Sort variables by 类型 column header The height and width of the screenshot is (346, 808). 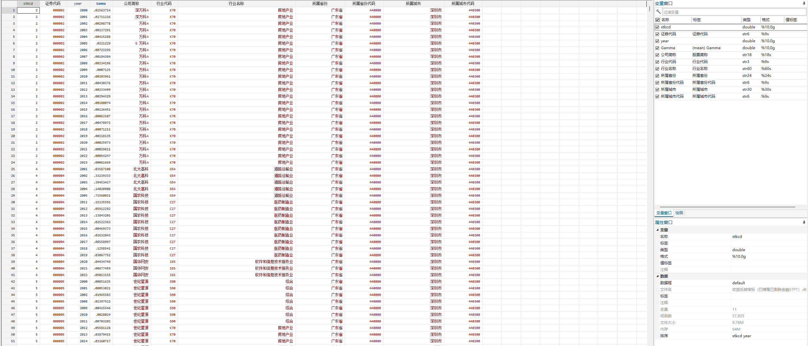click(x=747, y=20)
